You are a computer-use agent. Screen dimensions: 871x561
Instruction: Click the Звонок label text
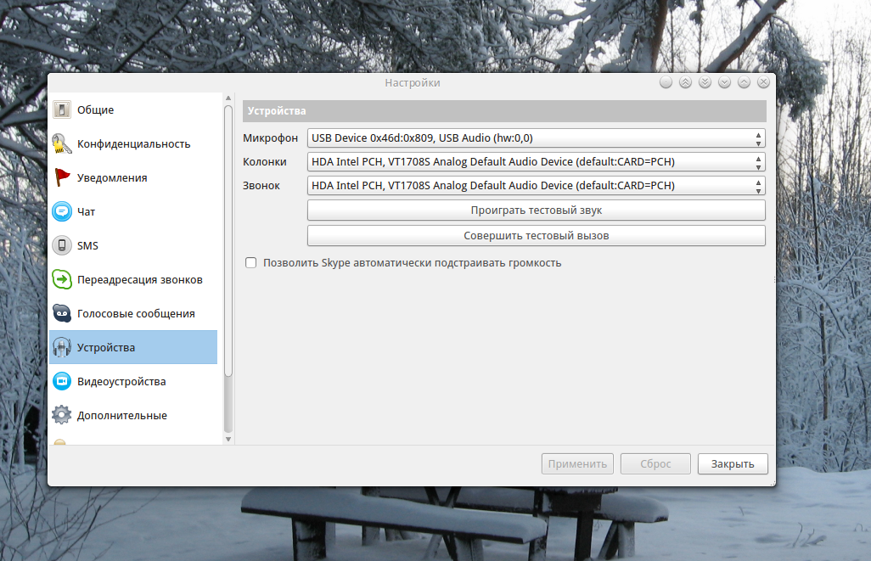[x=261, y=186]
